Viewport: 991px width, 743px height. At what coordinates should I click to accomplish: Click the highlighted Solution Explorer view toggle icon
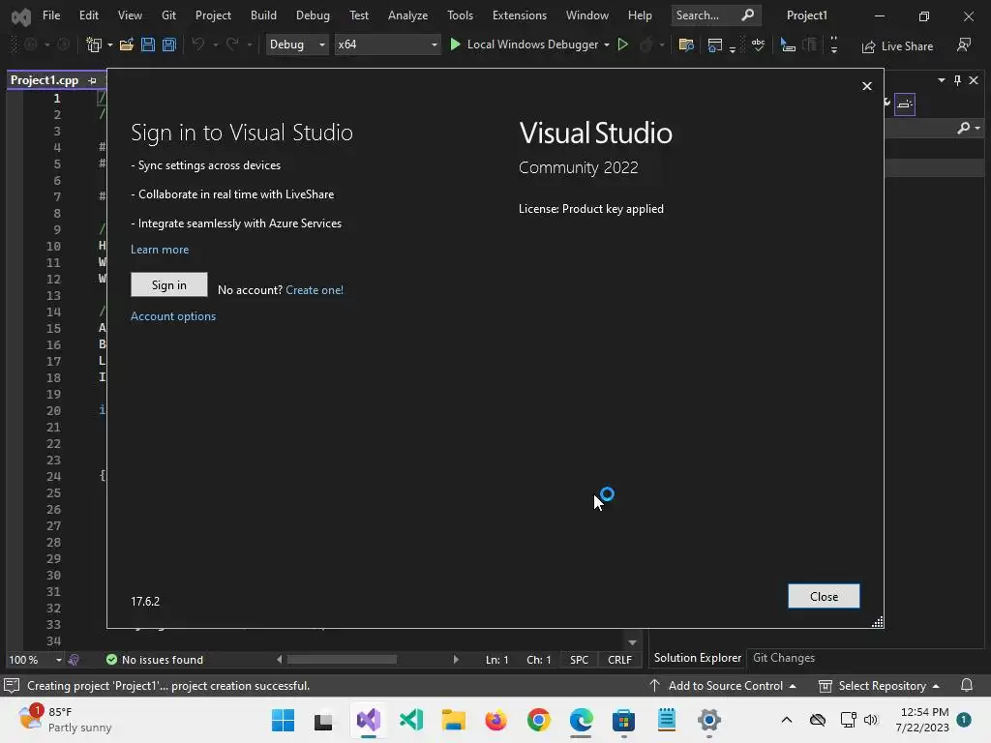[x=905, y=104]
